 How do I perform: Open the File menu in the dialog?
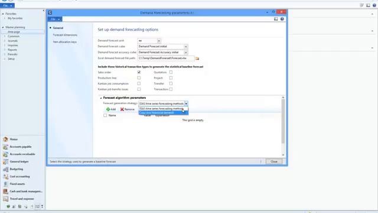[x=55, y=19]
